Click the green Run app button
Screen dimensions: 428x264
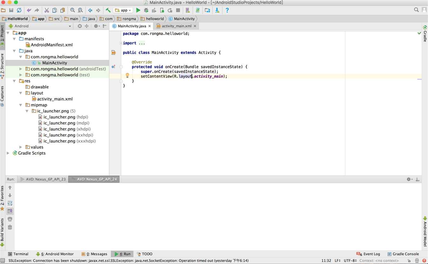(x=138, y=10)
